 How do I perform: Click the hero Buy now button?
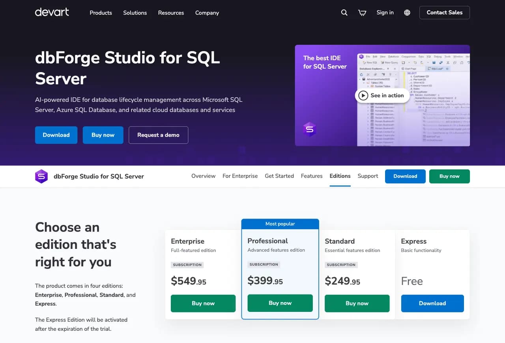click(103, 135)
